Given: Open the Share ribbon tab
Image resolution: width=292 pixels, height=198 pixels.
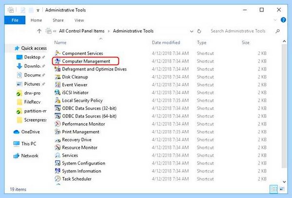Looking at the screenshot, I should point(58,20).
